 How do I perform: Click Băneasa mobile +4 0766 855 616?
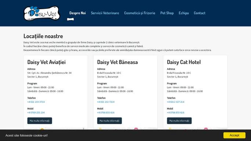click(x=105, y=113)
